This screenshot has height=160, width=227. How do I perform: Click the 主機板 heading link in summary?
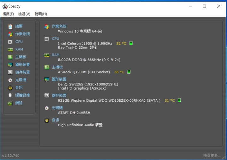point(57,67)
